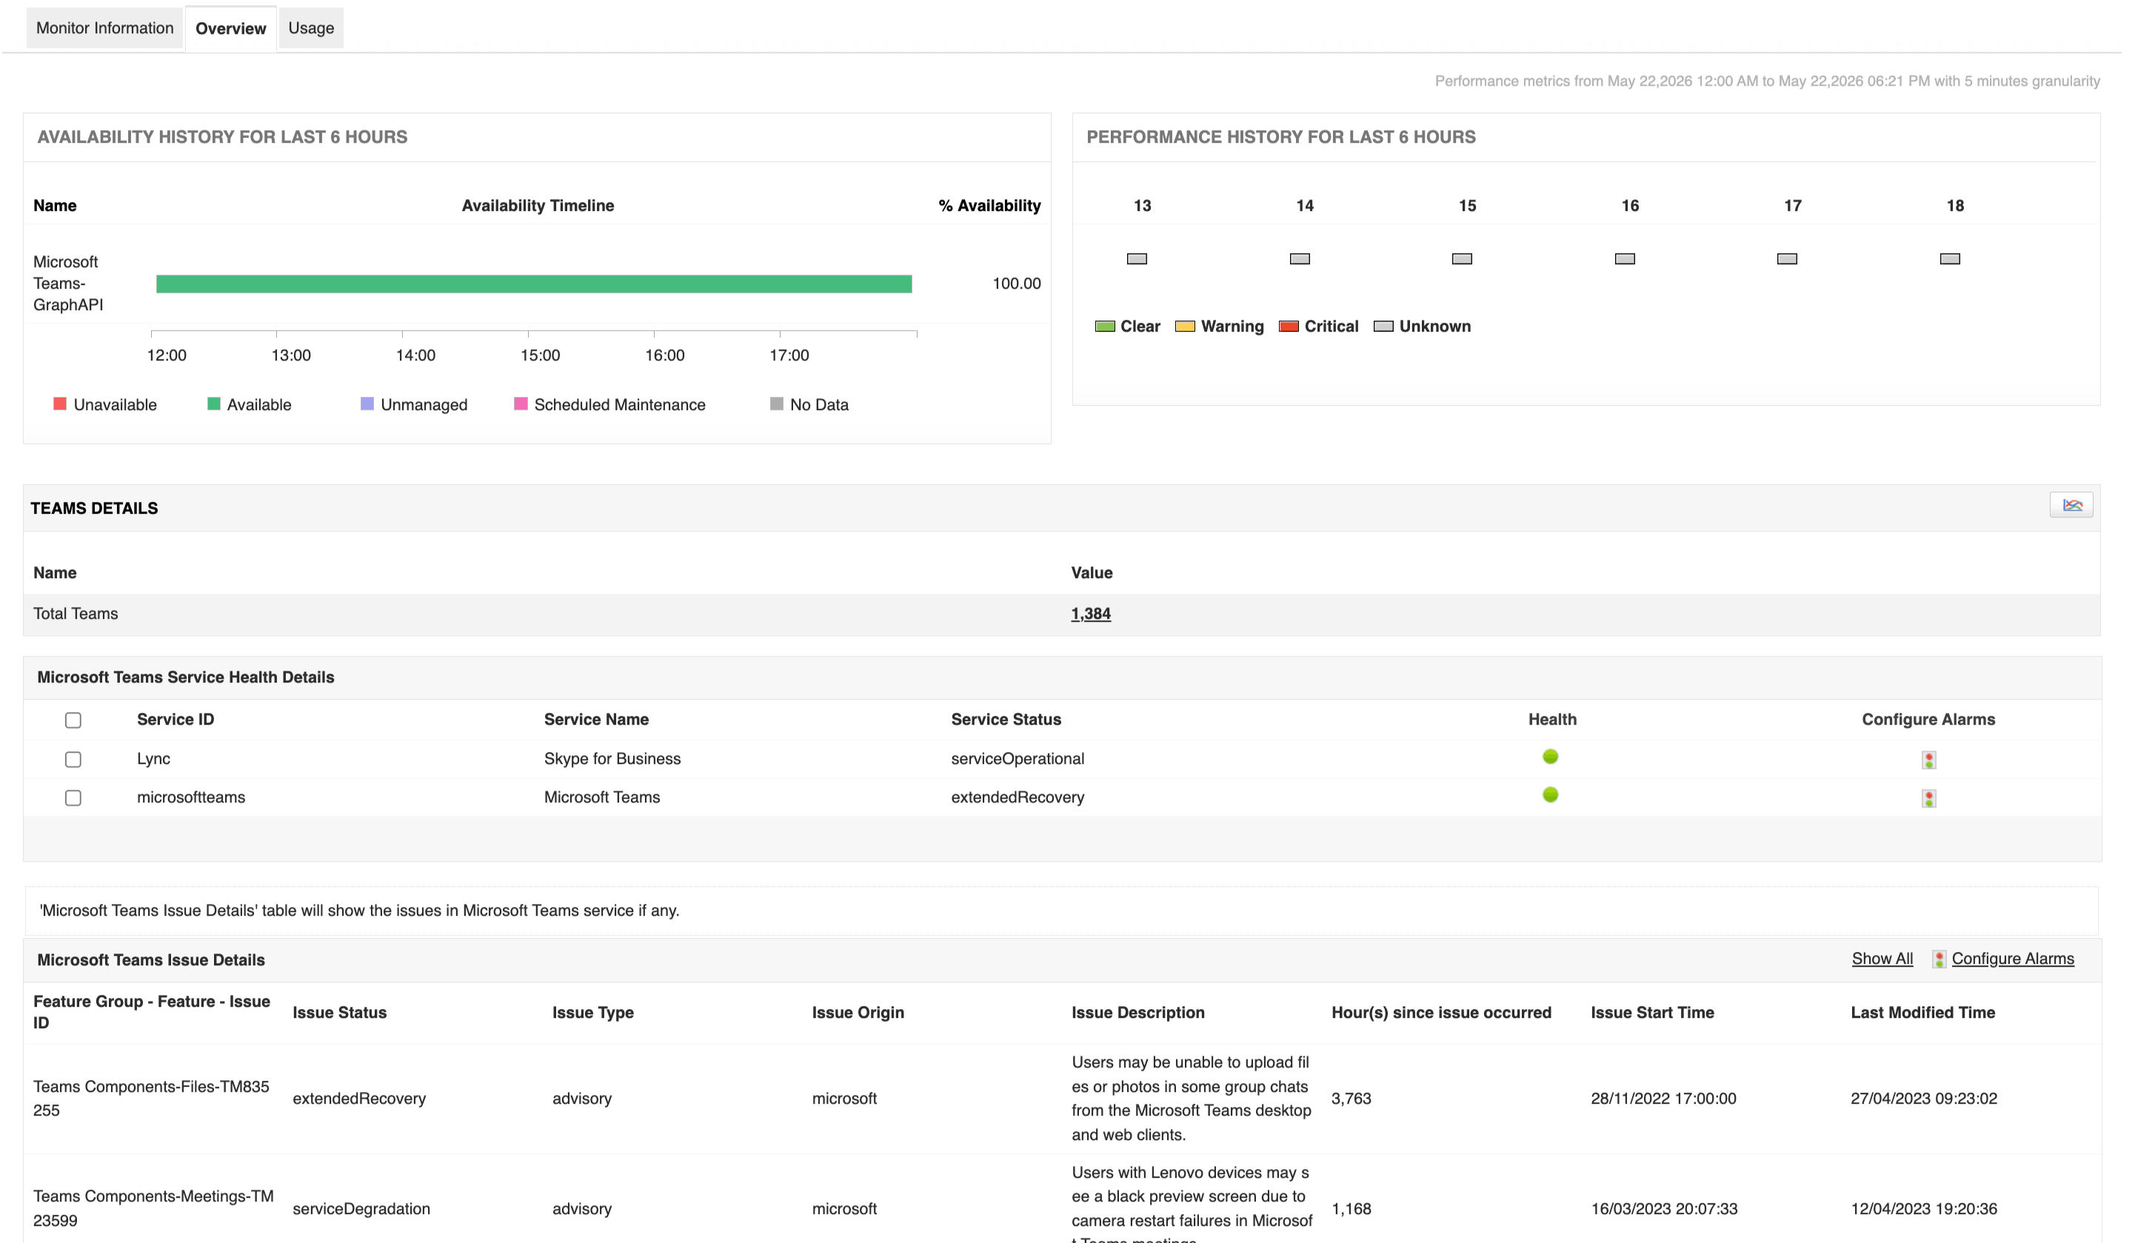Click the Total Teams row label

76,613
